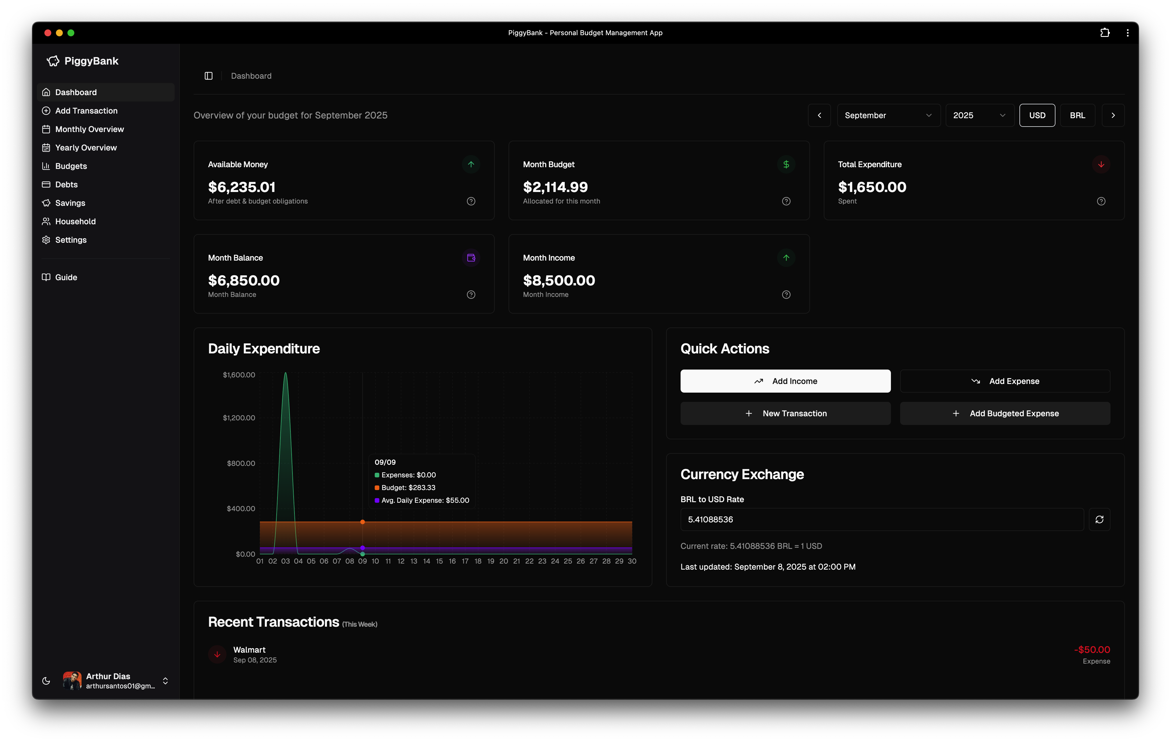Click the Add Income button
This screenshot has height=742, width=1171.
[x=785, y=381]
